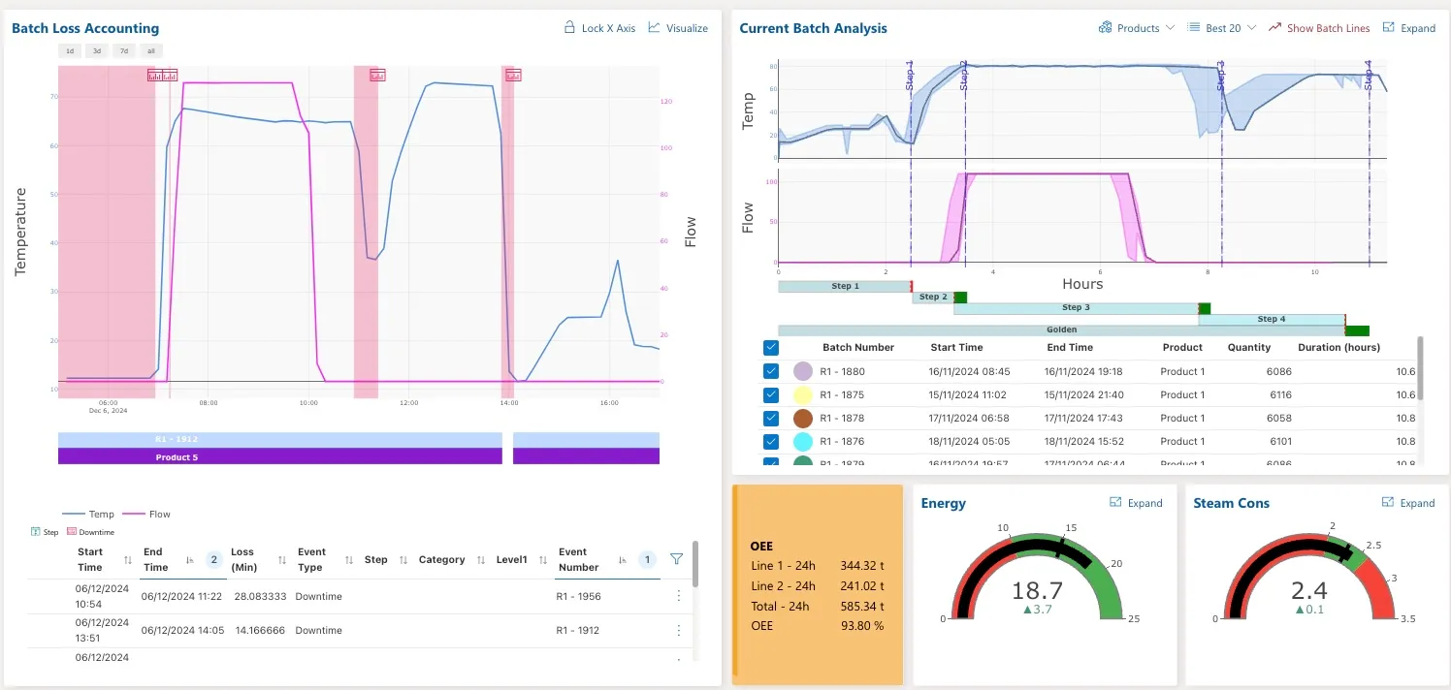This screenshot has width=1451, height=690.
Task: Click the Expand icon on the Energy card
Action: tap(1115, 502)
